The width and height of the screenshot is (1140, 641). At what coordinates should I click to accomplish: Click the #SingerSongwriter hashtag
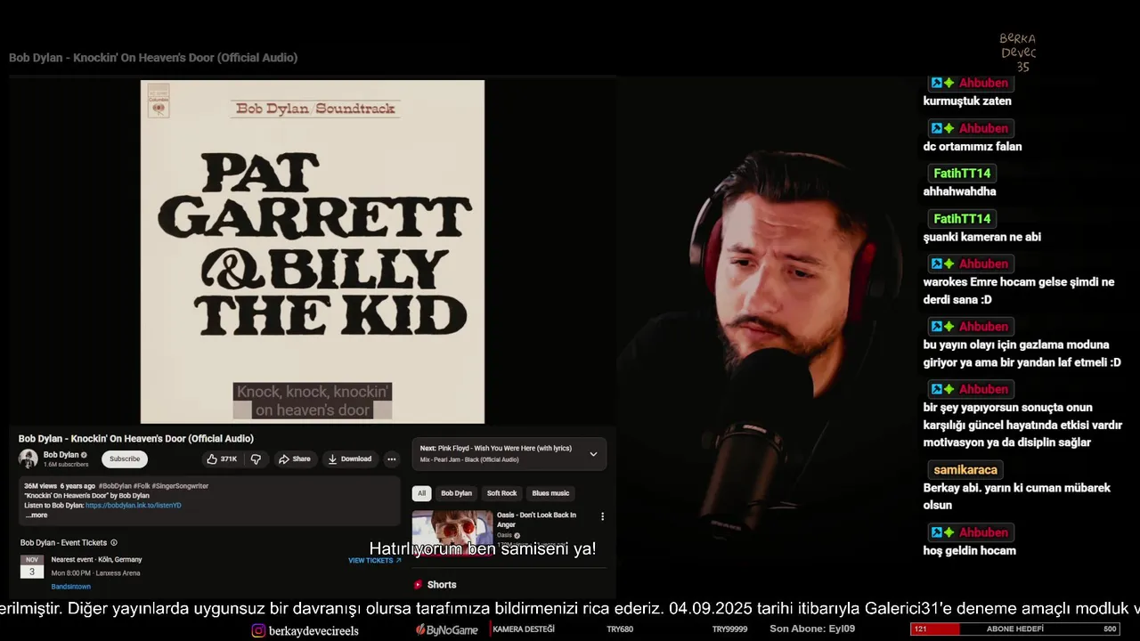[x=181, y=486]
